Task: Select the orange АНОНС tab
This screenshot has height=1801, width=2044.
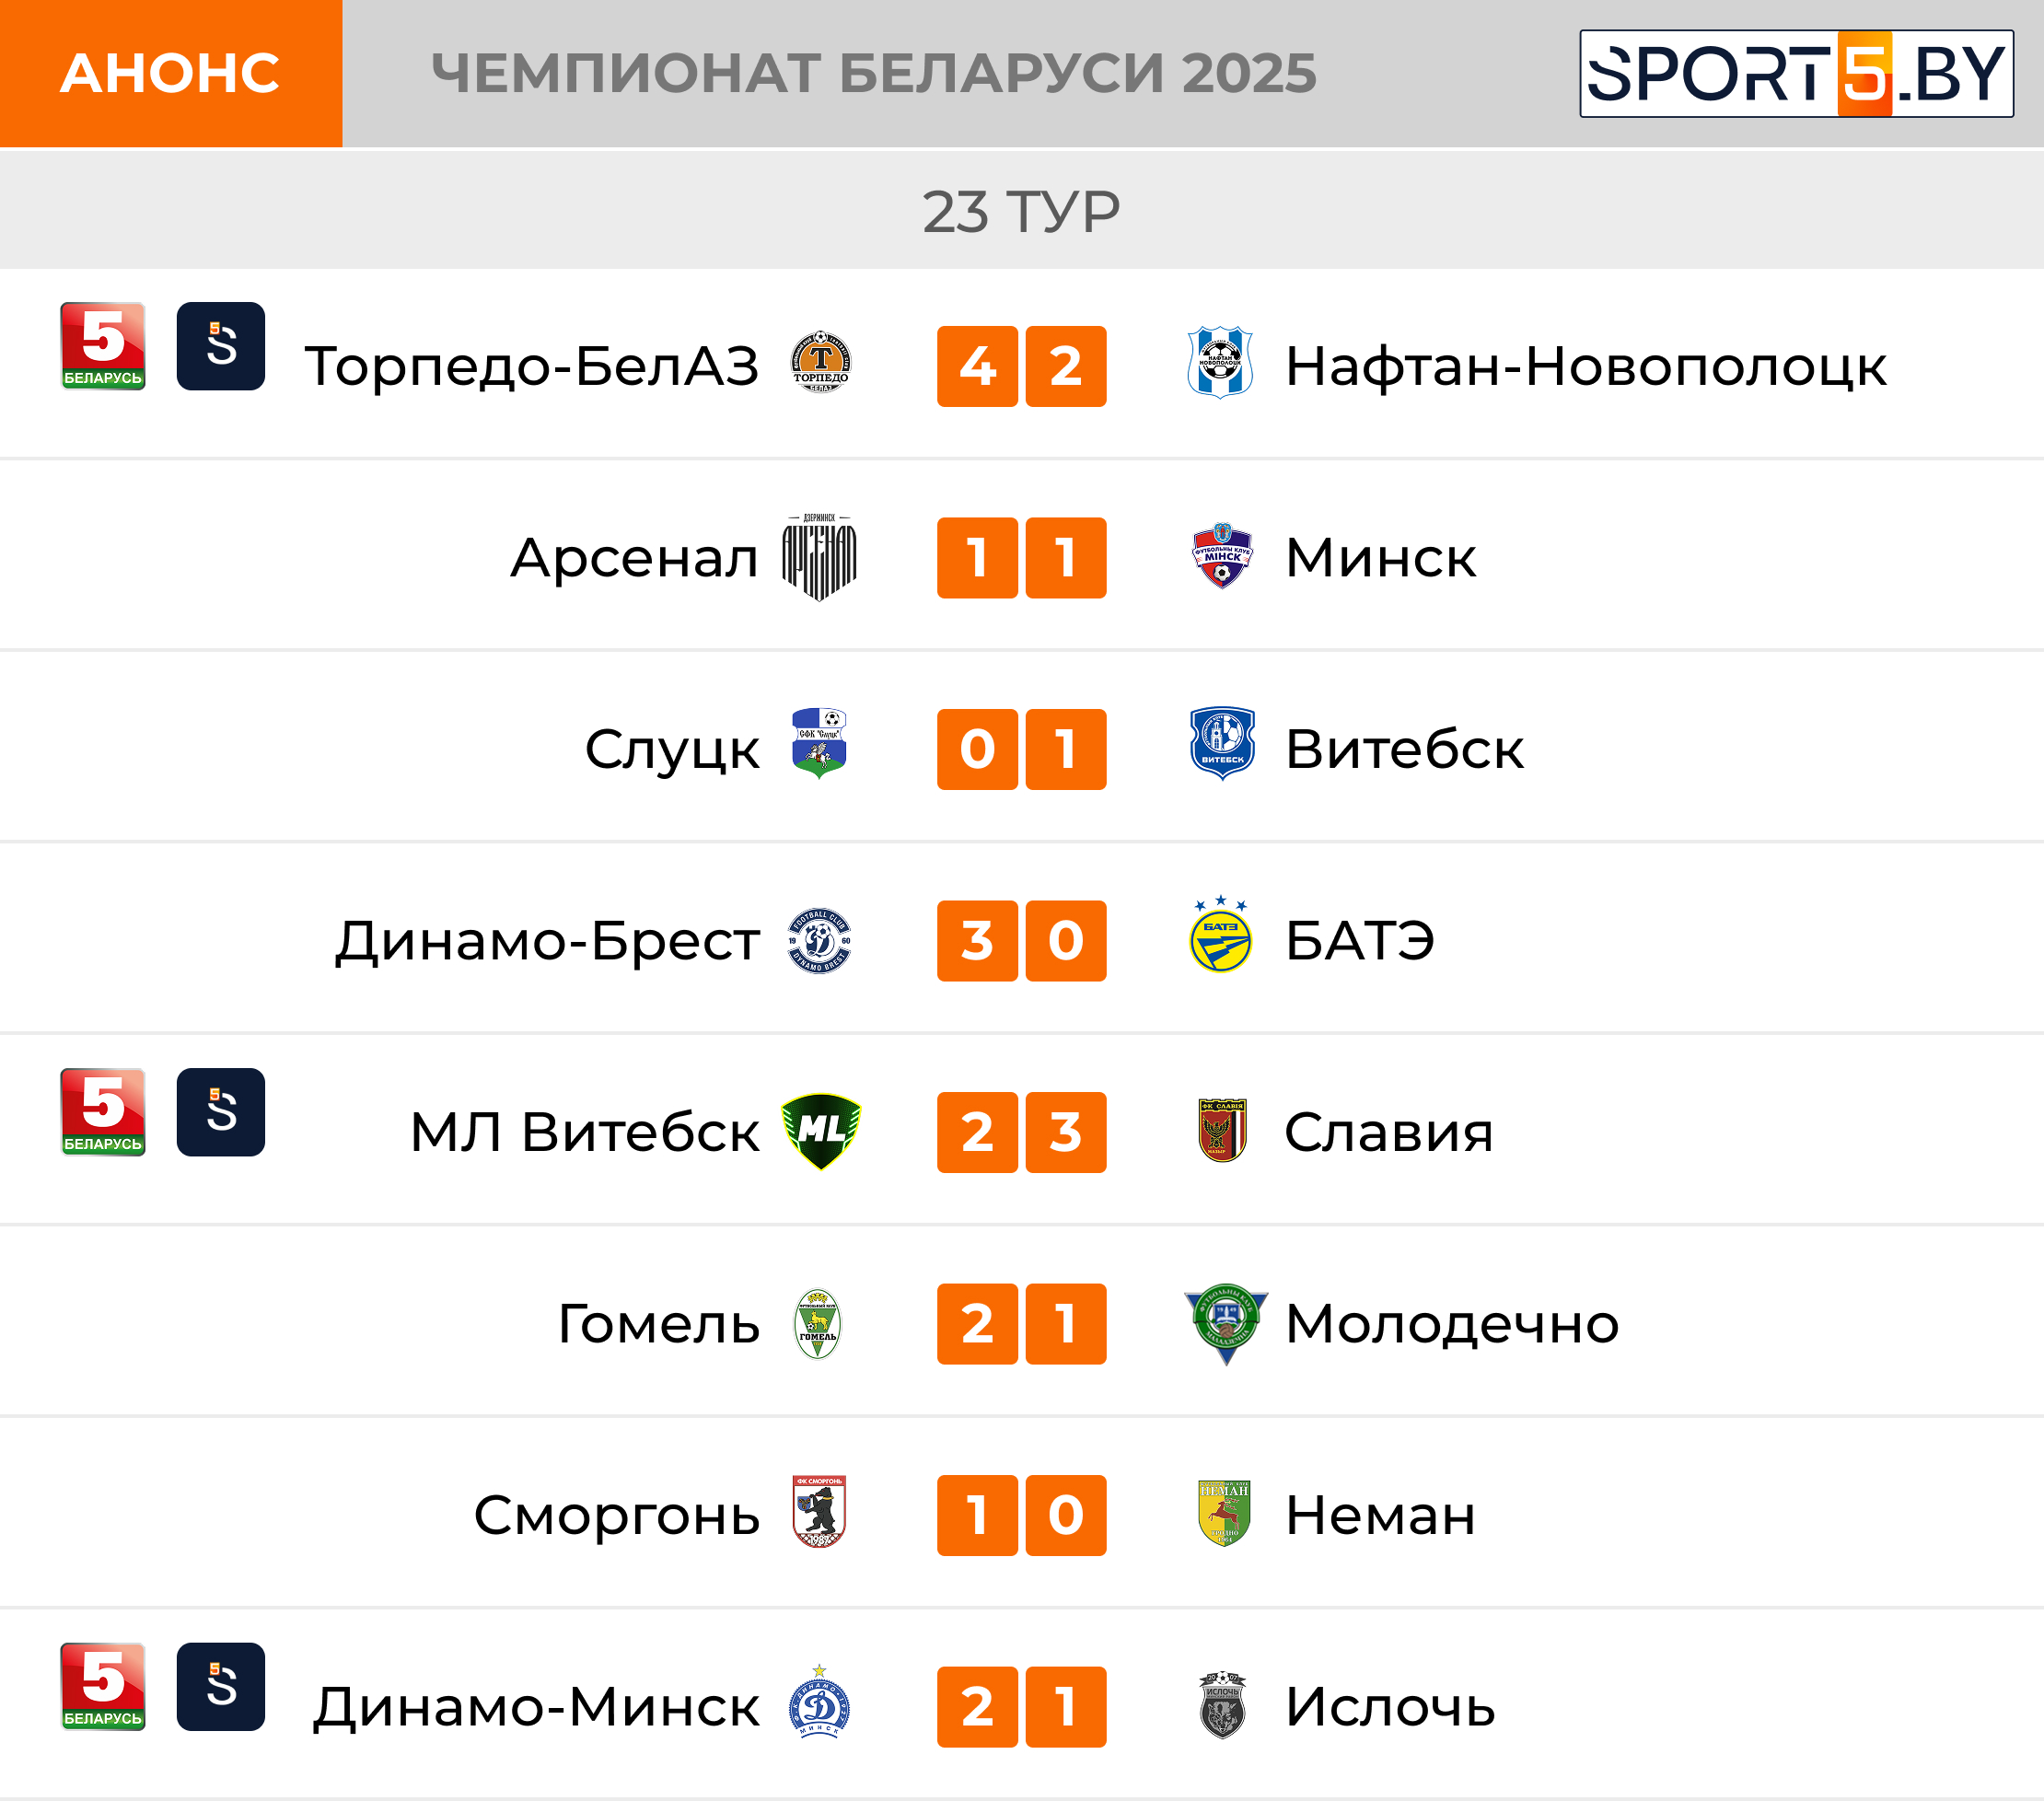Action: click(171, 74)
